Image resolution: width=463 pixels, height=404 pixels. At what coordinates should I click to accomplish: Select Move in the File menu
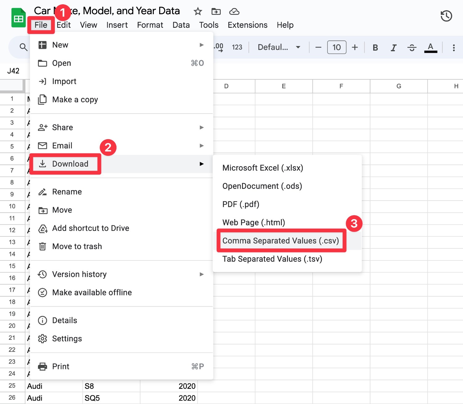click(121, 210)
